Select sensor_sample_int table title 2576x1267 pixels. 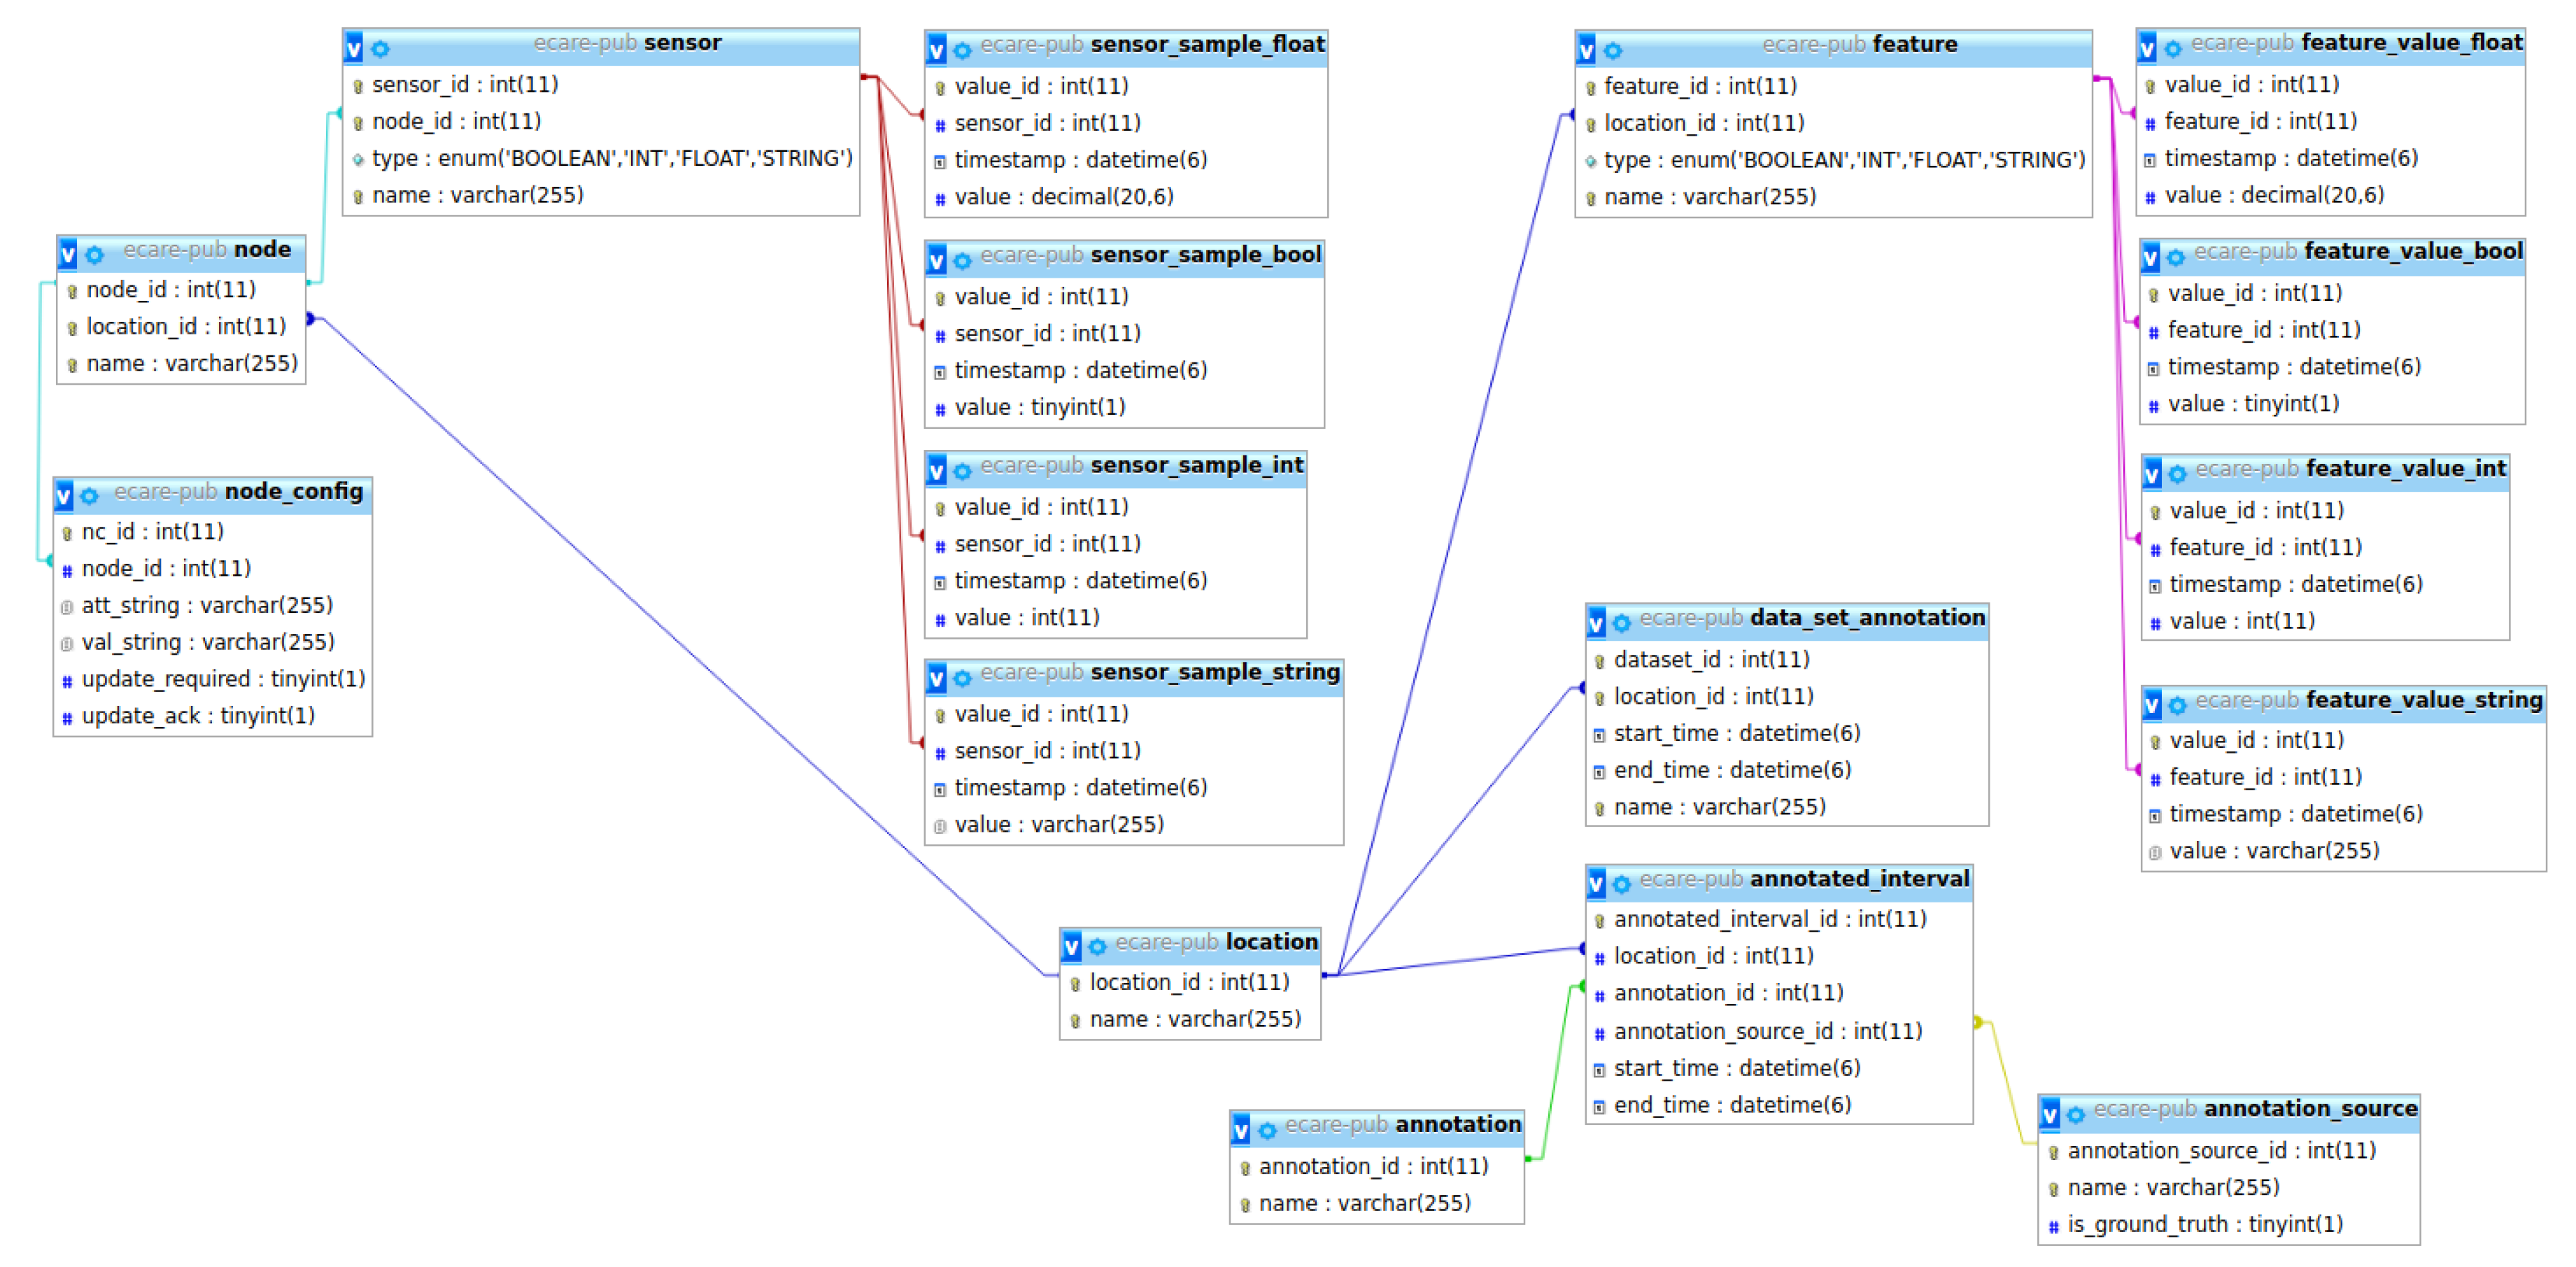(1196, 465)
